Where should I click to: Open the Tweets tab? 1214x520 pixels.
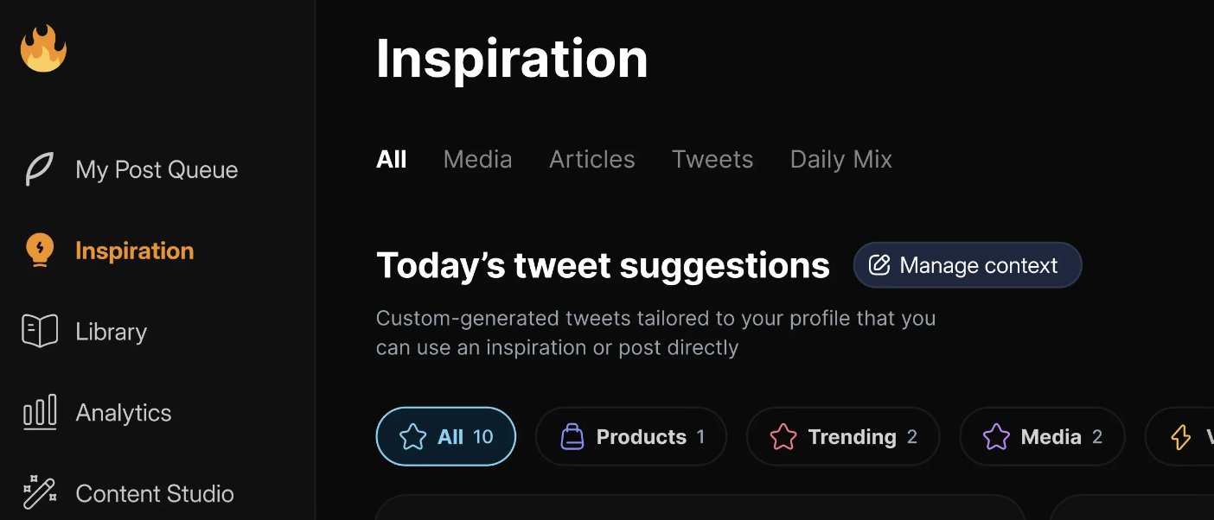point(712,160)
